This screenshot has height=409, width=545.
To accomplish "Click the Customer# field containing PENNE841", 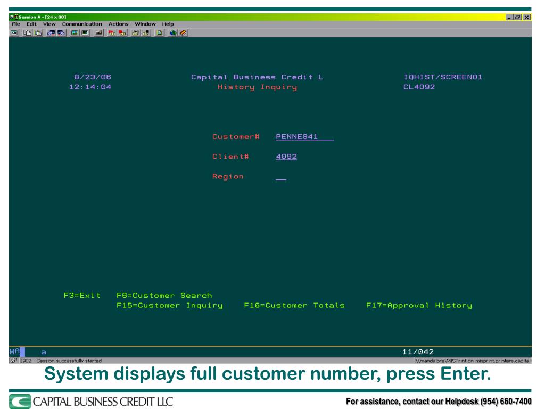I will (305, 137).
